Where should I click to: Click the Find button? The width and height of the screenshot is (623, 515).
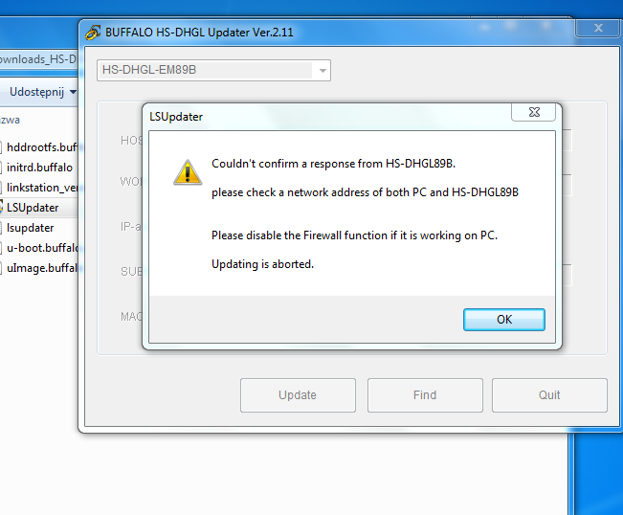click(x=425, y=395)
